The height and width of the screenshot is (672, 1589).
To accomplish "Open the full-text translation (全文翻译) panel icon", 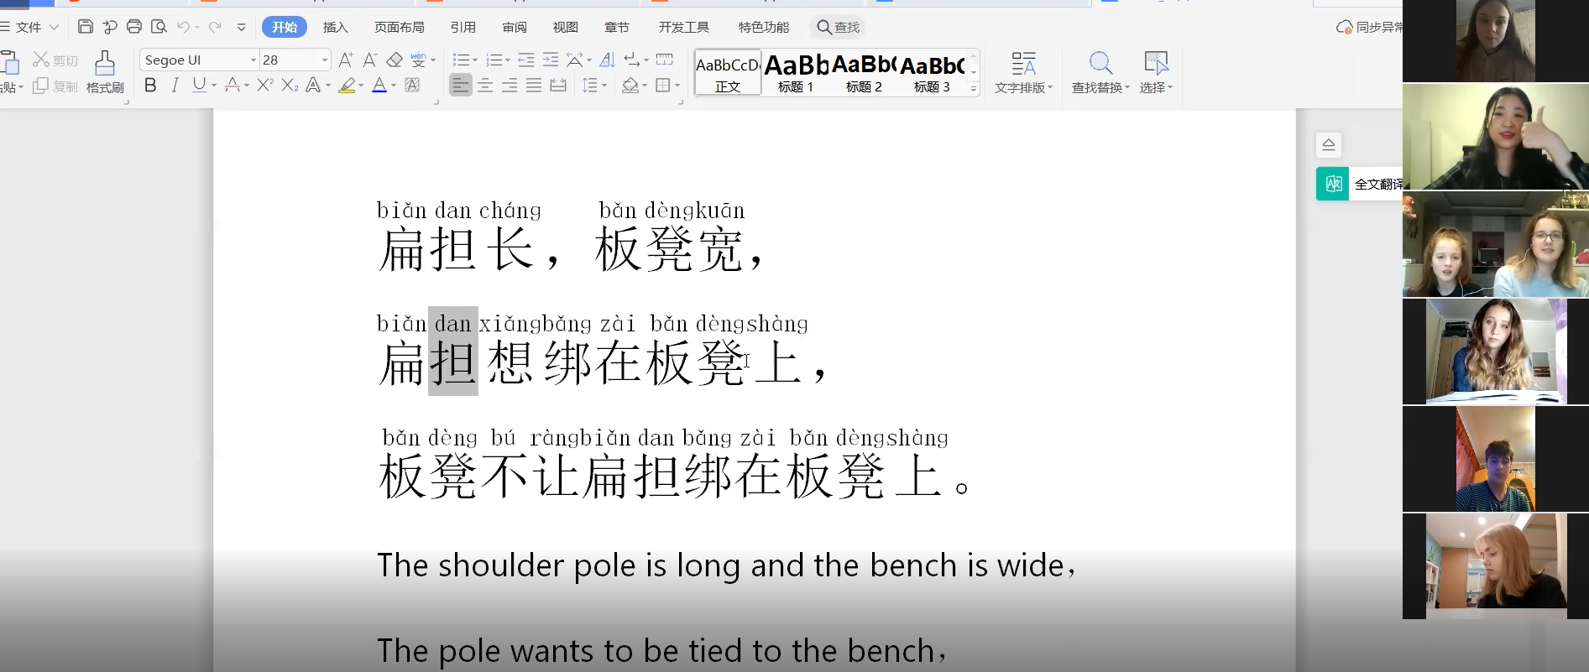I will point(1333,184).
